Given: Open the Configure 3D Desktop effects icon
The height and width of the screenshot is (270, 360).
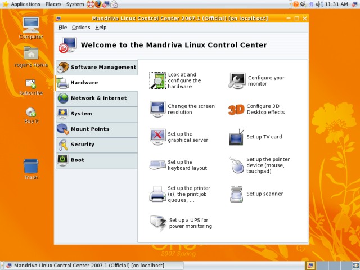Looking at the screenshot, I should click(x=236, y=109).
